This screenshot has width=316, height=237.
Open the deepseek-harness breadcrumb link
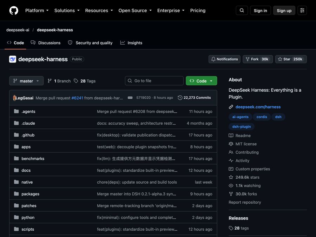point(55,30)
